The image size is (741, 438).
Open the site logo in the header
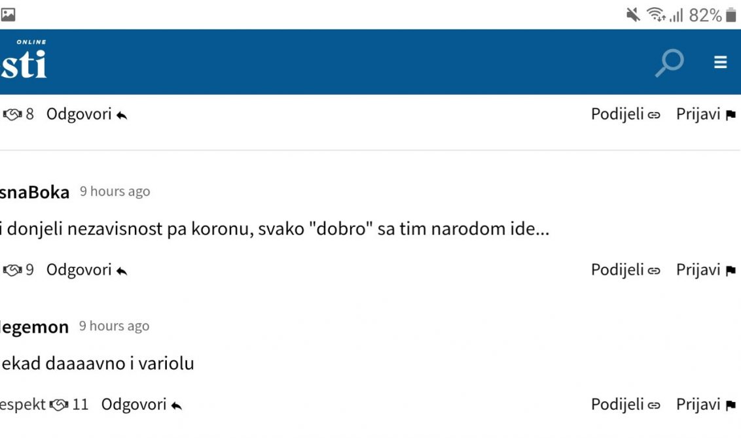[24, 60]
